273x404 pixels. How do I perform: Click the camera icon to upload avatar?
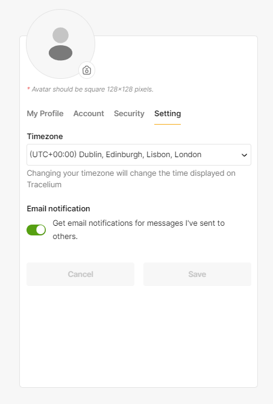pos(87,70)
